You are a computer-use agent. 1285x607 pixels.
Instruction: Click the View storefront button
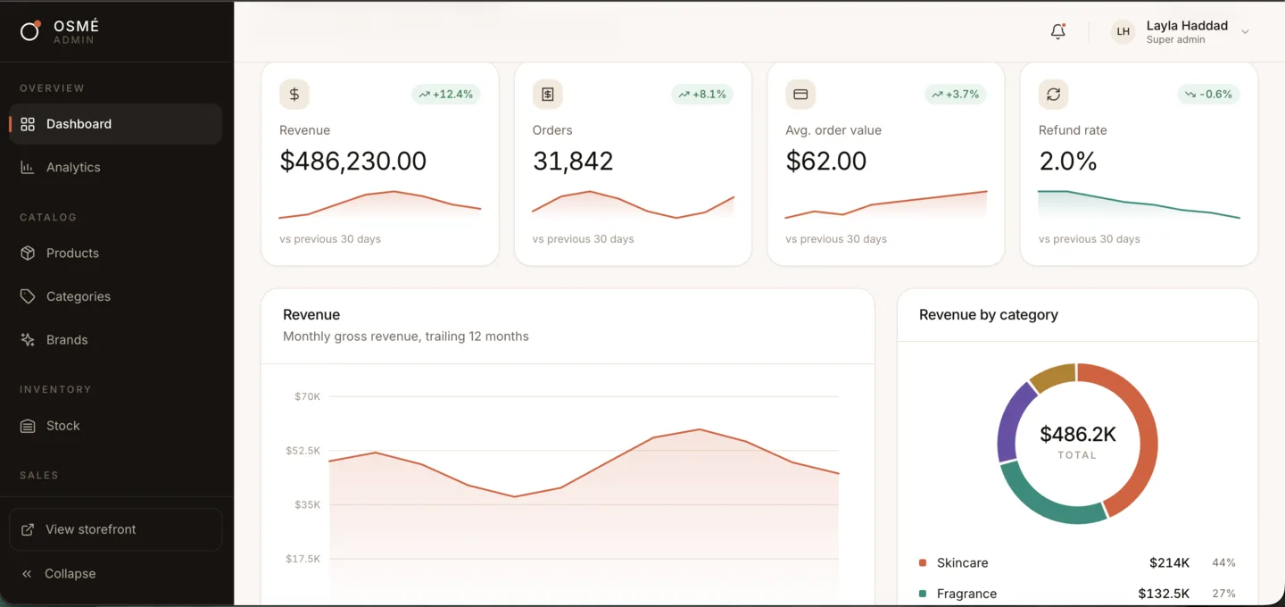pos(116,529)
